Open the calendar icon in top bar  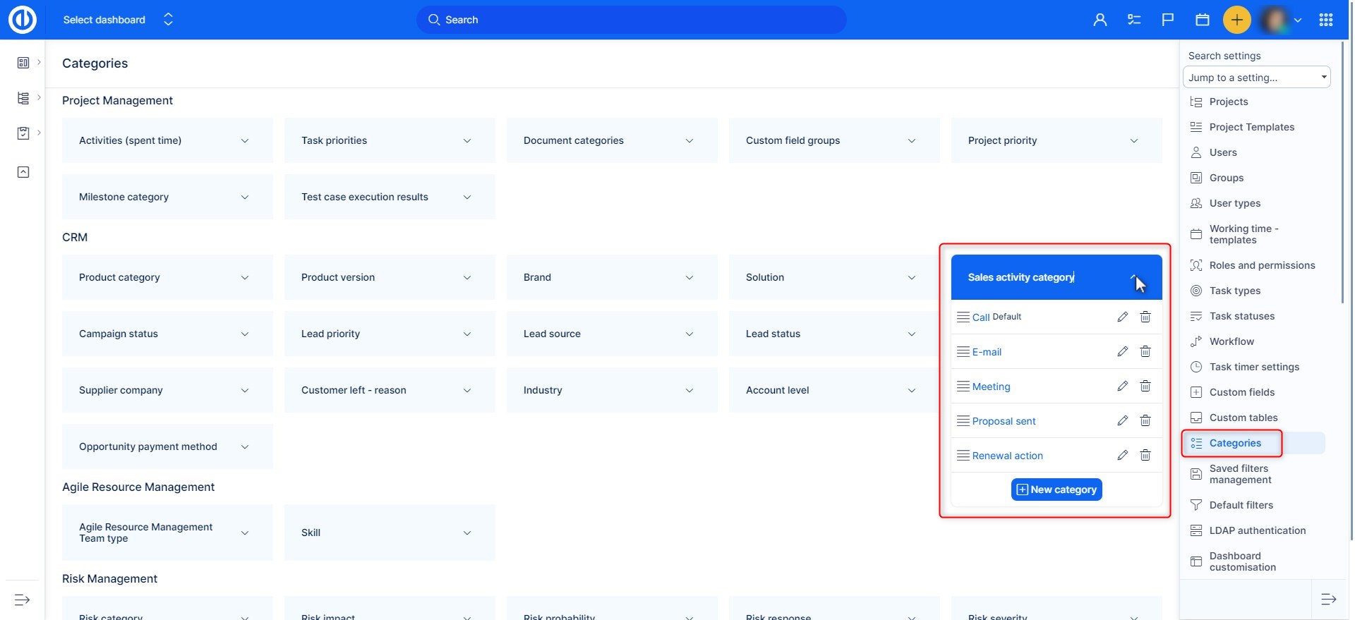point(1202,20)
